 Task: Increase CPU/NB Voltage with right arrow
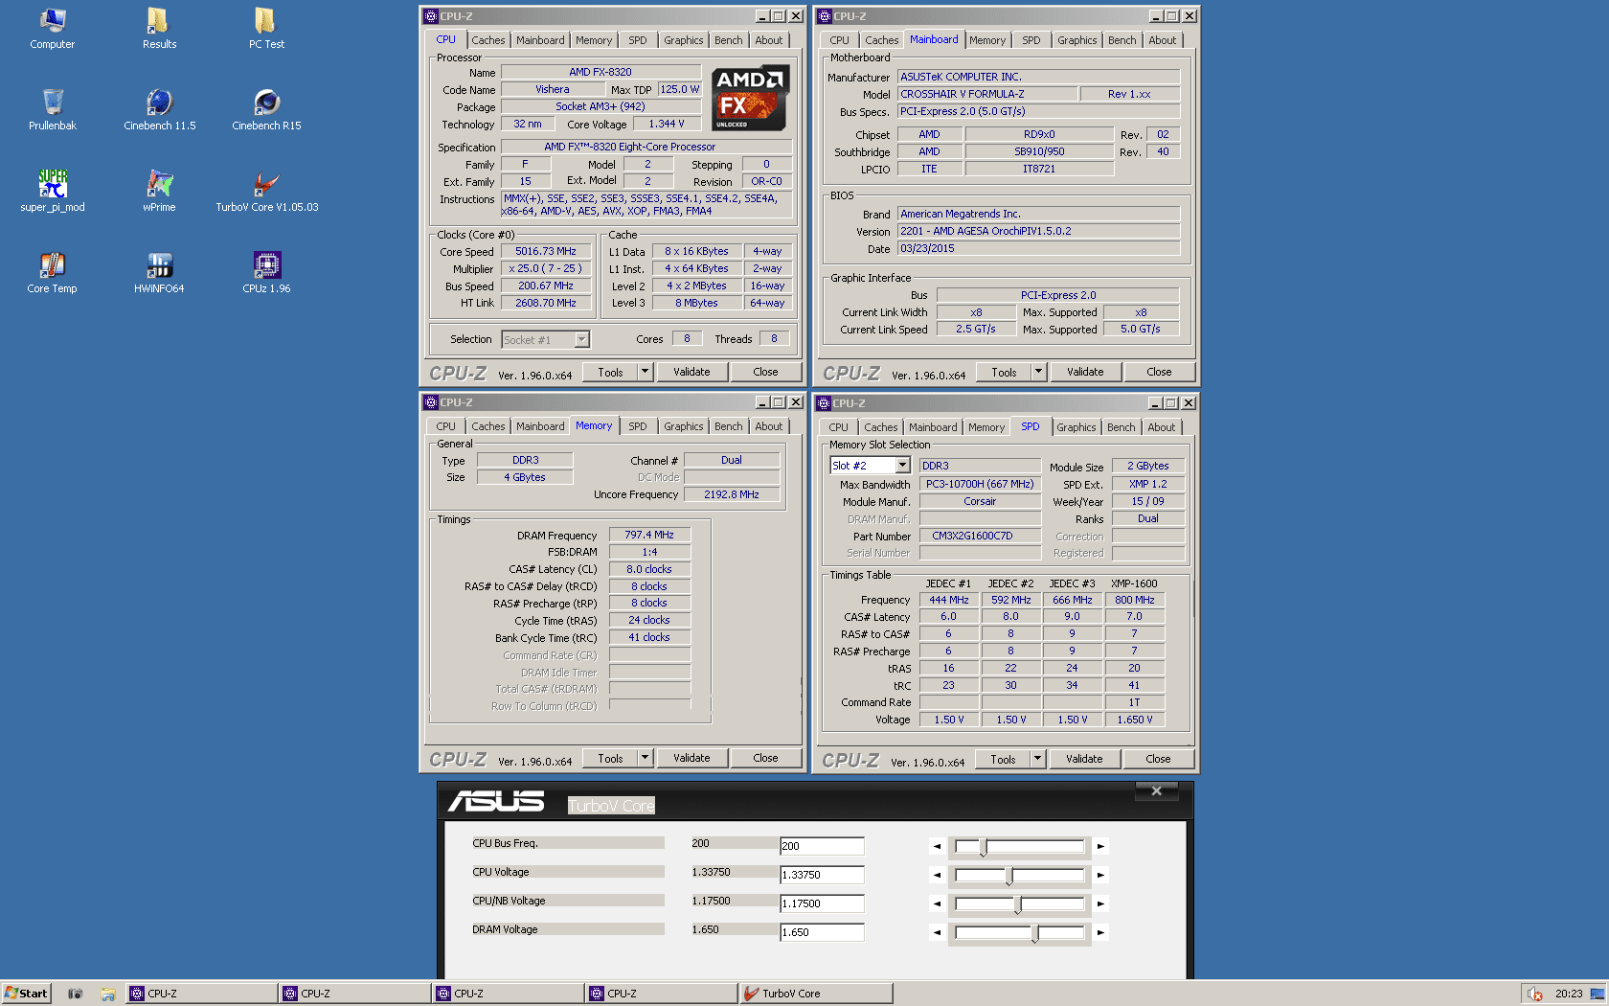[x=1101, y=903]
